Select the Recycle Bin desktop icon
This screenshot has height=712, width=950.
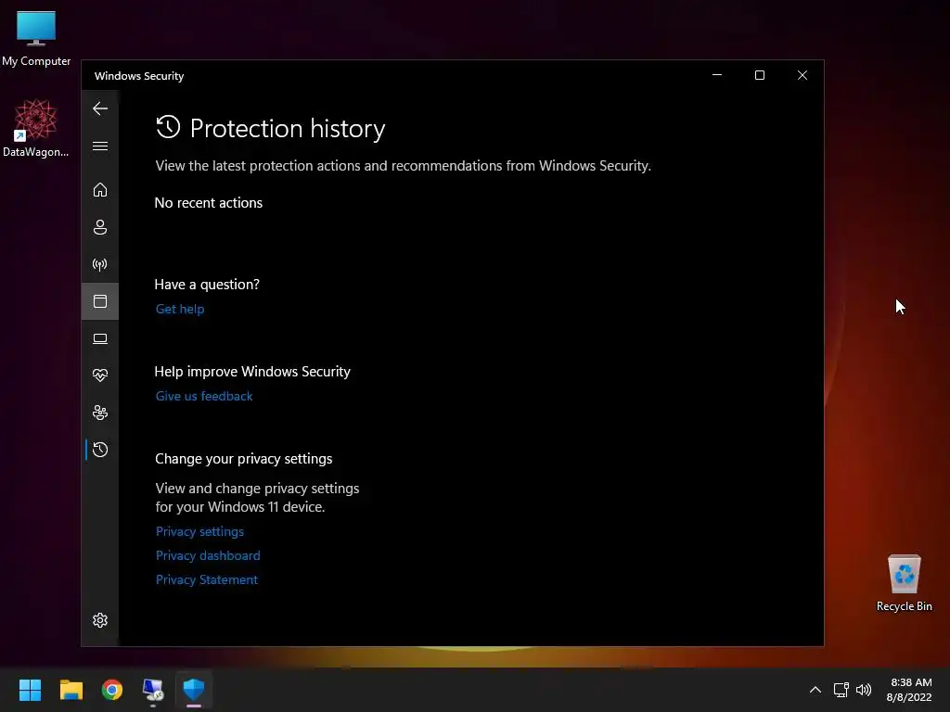point(904,582)
